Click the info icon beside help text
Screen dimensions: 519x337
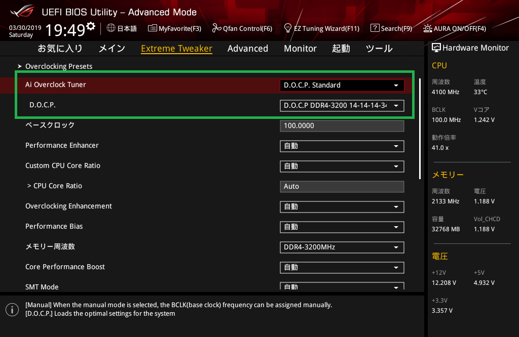12,310
